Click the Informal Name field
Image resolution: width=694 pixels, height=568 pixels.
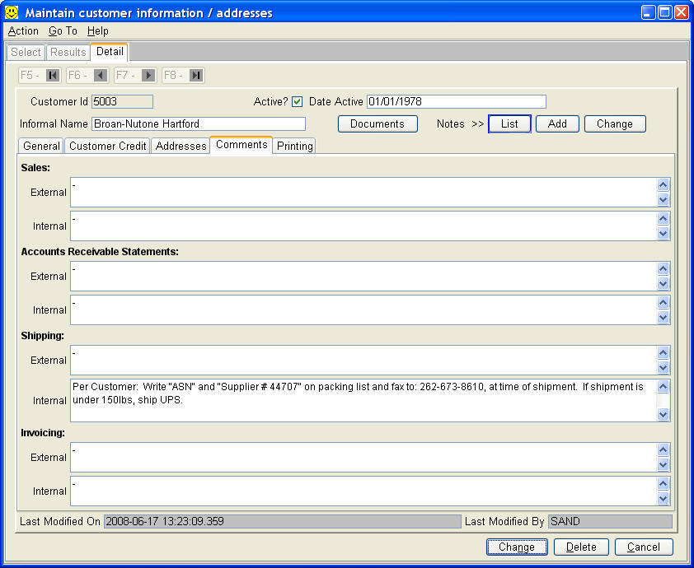tap(199, 123)
